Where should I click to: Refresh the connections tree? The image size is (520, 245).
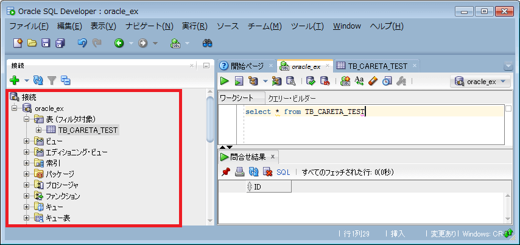[38, 80]
